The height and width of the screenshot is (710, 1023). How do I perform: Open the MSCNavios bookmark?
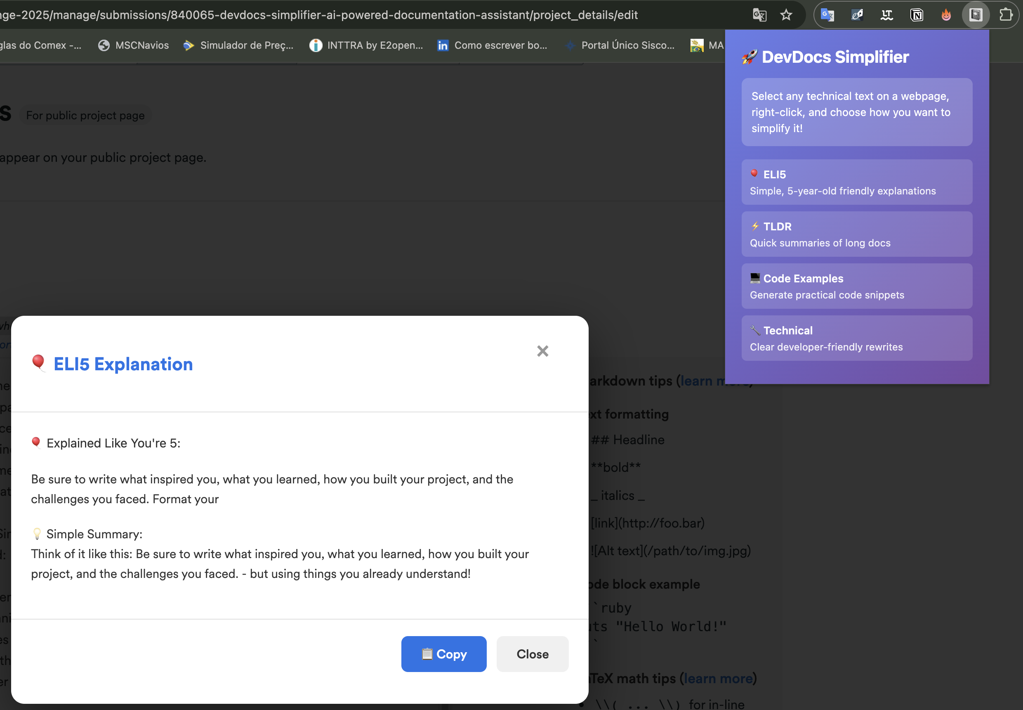point(133,45)
